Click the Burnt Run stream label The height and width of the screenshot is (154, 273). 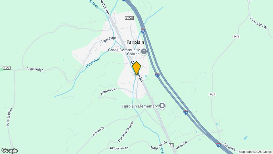coord(93,62)
